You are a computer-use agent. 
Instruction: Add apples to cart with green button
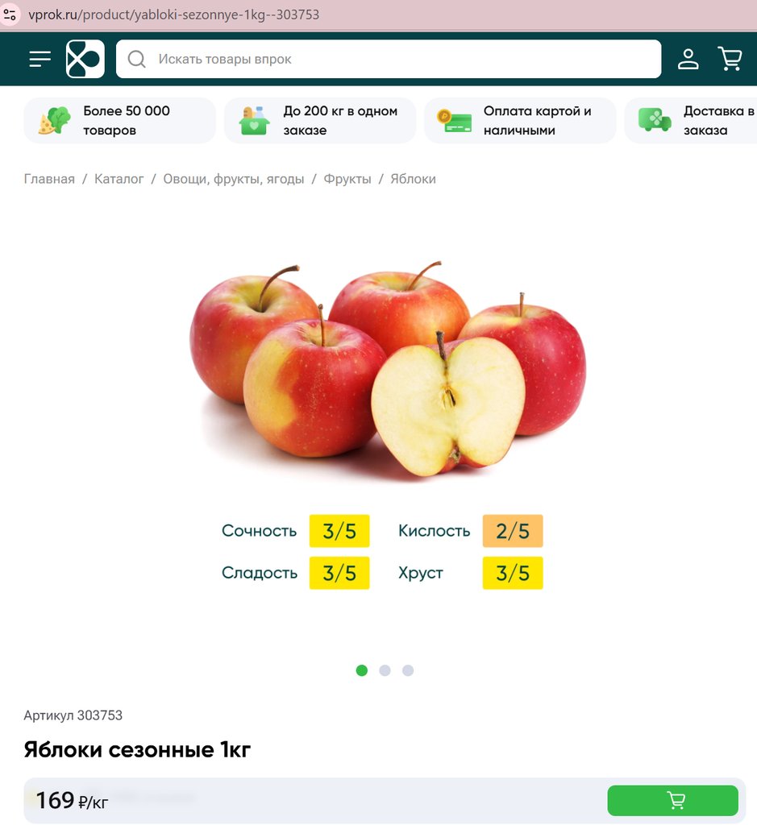(x=673, y=800)
